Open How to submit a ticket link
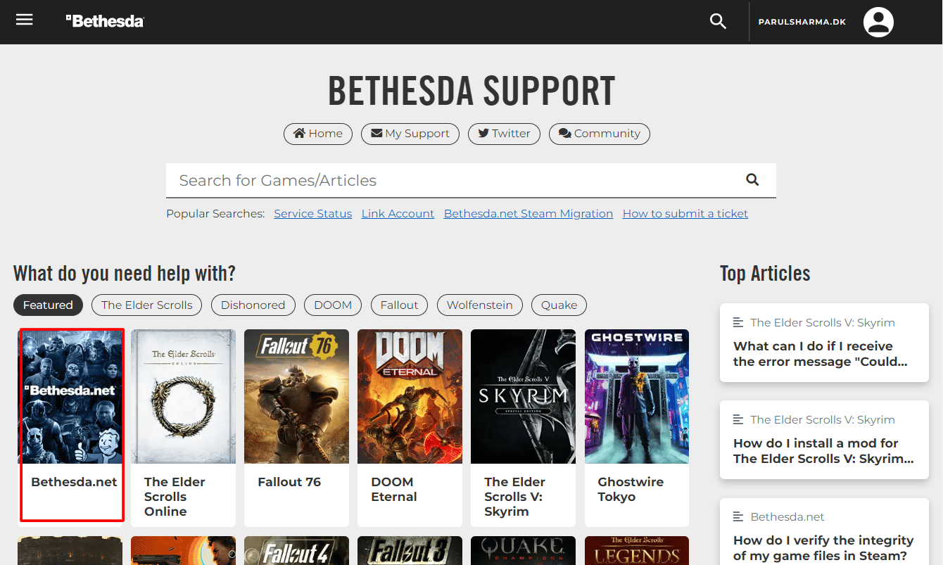 coord(685,213)
